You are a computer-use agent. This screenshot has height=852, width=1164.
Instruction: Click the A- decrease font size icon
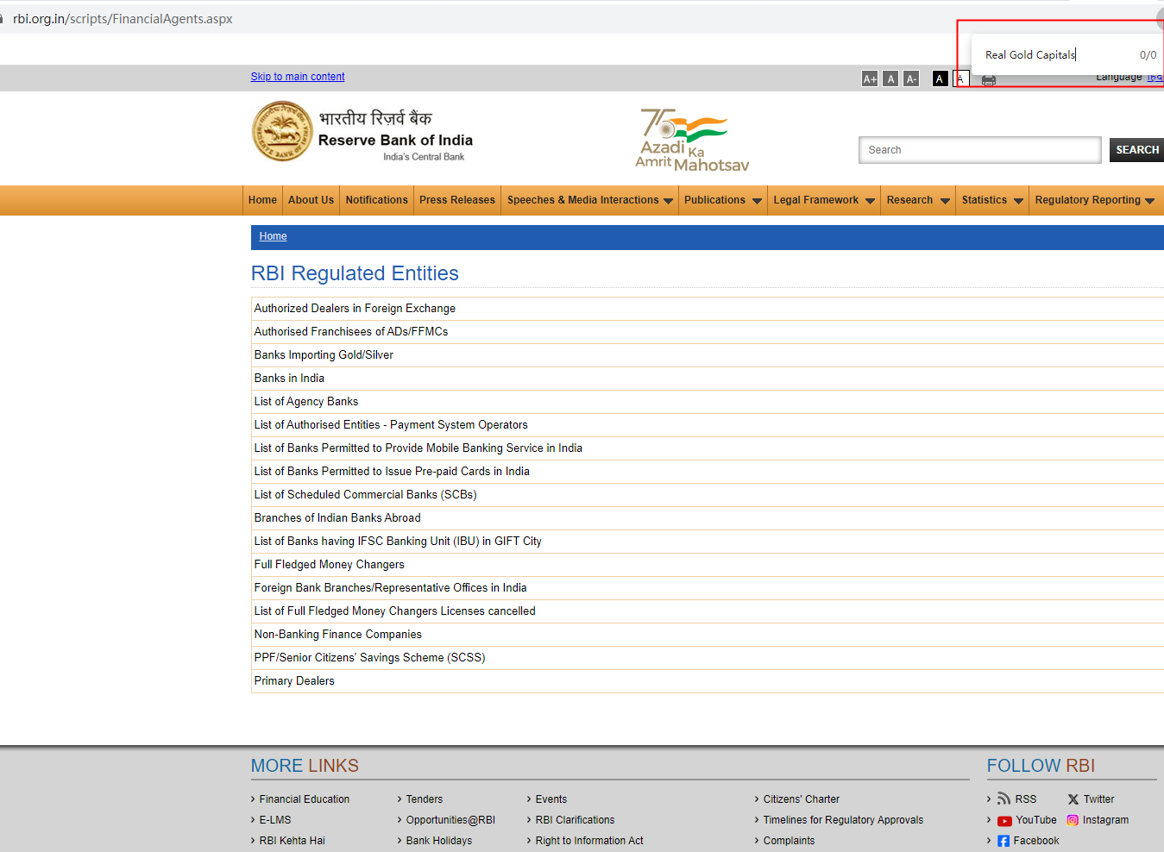(911, 79)
